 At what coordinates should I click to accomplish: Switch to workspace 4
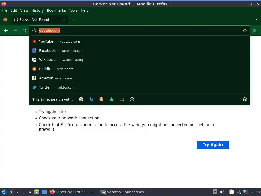pyautogui.click(x=30, y=192)
